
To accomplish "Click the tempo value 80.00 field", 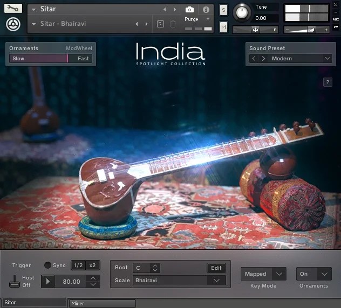I will click(72, 282).
